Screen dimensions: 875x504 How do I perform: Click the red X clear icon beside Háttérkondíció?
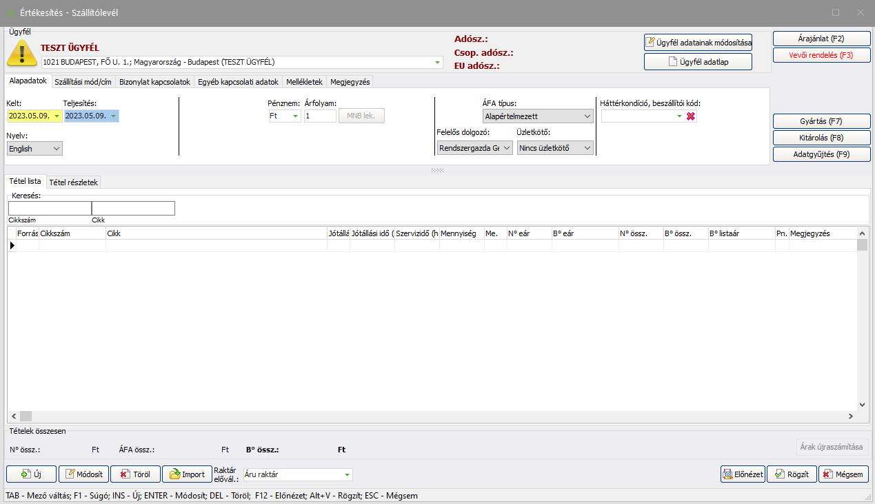[691, 116]
